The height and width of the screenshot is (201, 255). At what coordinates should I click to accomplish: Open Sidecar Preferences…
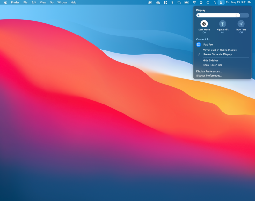click(209, 76)
